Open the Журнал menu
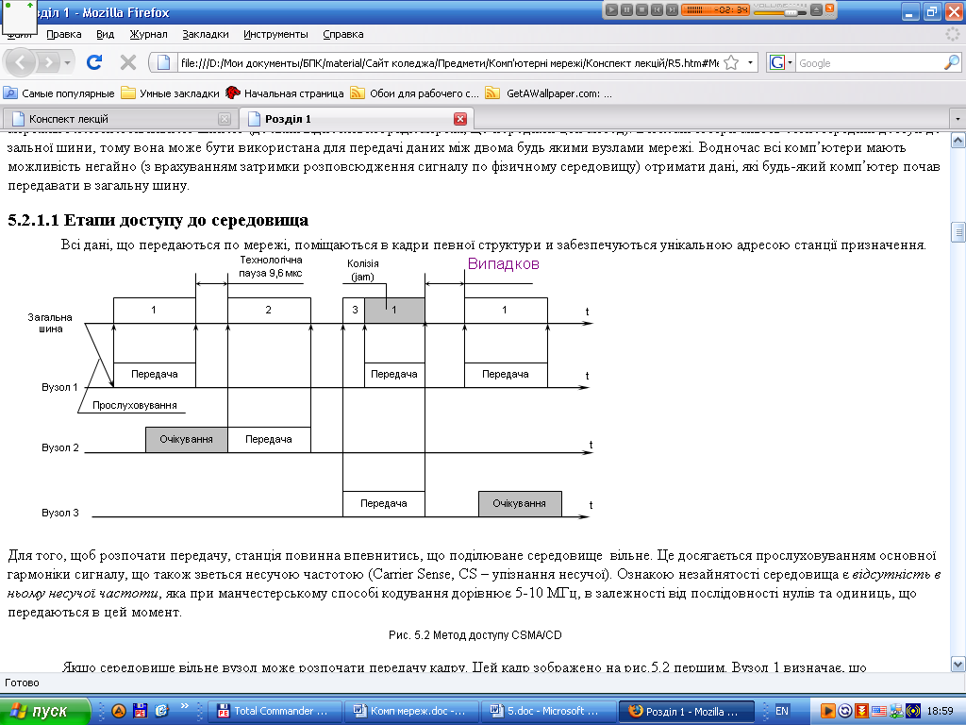The image size is (966, 725). 148,35
